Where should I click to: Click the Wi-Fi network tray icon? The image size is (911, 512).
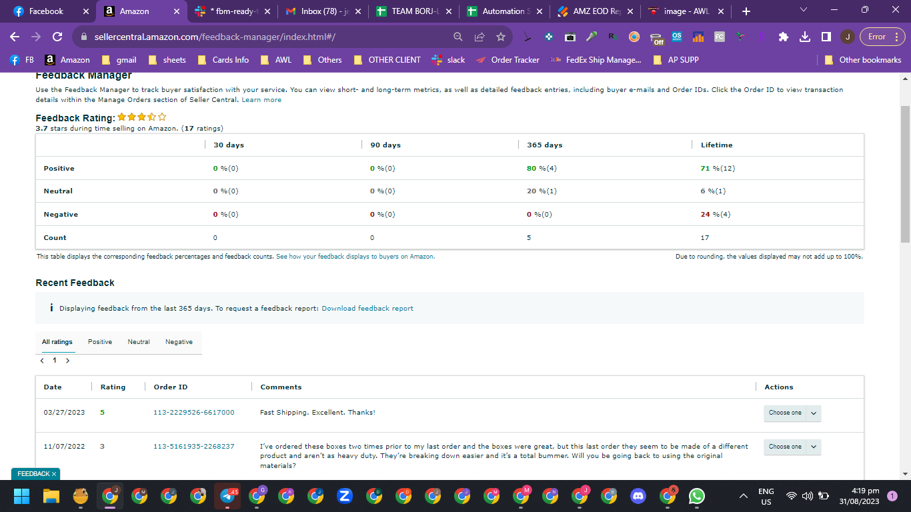pyautogui.click(x=792, y=496)
